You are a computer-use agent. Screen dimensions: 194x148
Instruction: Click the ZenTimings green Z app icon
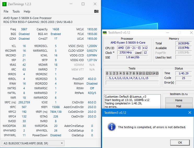coord(4,4)
